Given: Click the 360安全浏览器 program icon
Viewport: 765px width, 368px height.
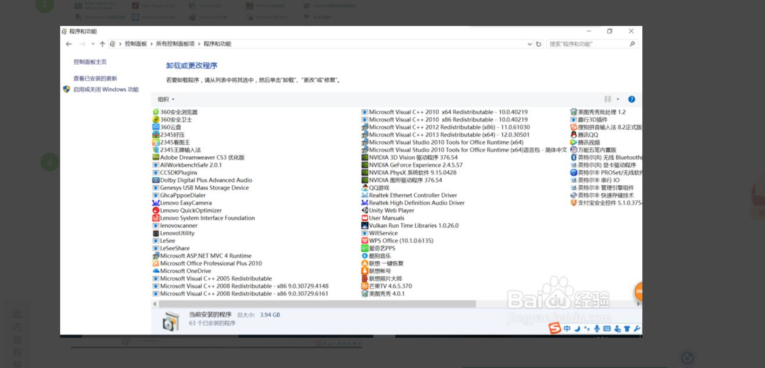Looking at the screenshot, I should click(156, 112).
